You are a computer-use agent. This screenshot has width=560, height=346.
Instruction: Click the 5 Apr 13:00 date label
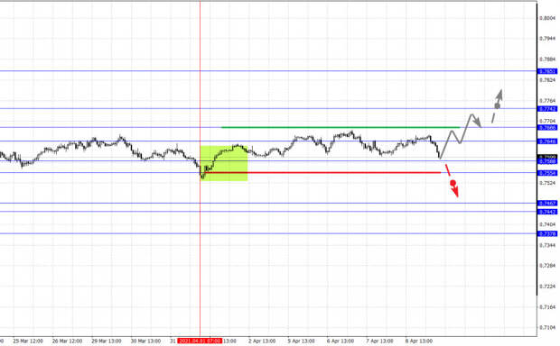pos(301,341)
